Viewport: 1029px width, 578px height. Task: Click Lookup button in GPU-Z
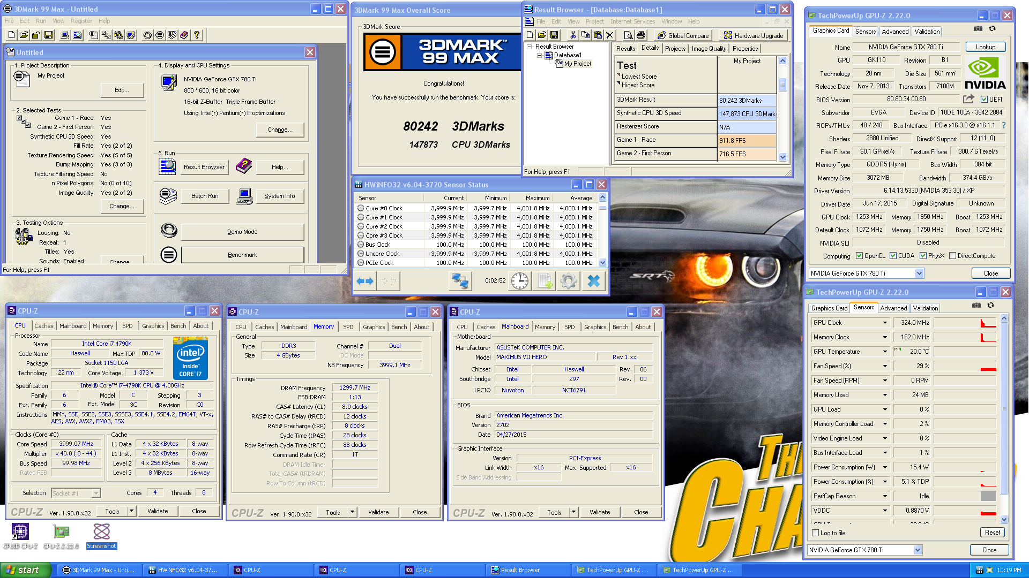click(x=986, y=47)
